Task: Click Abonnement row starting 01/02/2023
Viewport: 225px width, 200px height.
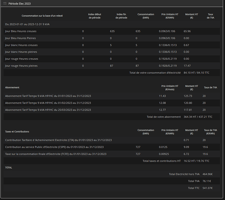Action: point(48,103)
